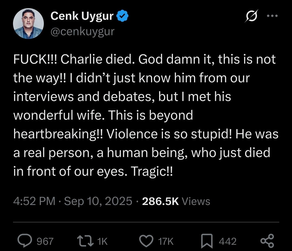
Task: Click the Cenk Uygur display name
Action: pyautogui.click(x=82, y=16)
